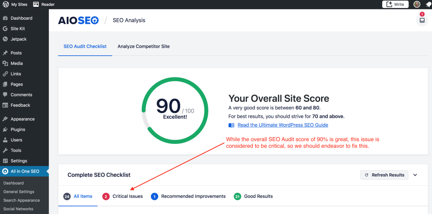Image resolution: width=432 pixels, height=214 pixels.
Task: Click the Tools wrench icon
Action: (x=5, y=151)
